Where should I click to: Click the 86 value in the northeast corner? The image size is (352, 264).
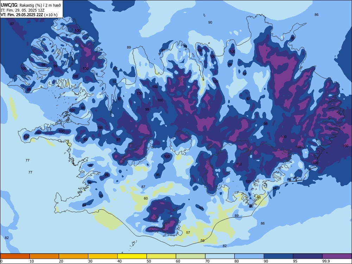coord(316,14)
